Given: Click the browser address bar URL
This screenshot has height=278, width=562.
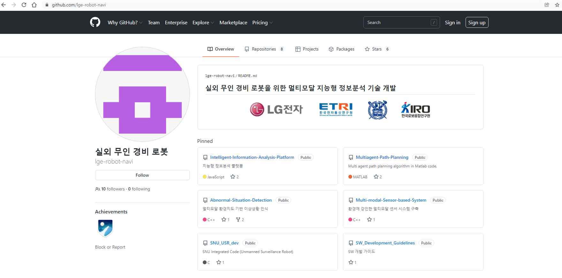Looking at the screenshot, I should click(79, 5).
